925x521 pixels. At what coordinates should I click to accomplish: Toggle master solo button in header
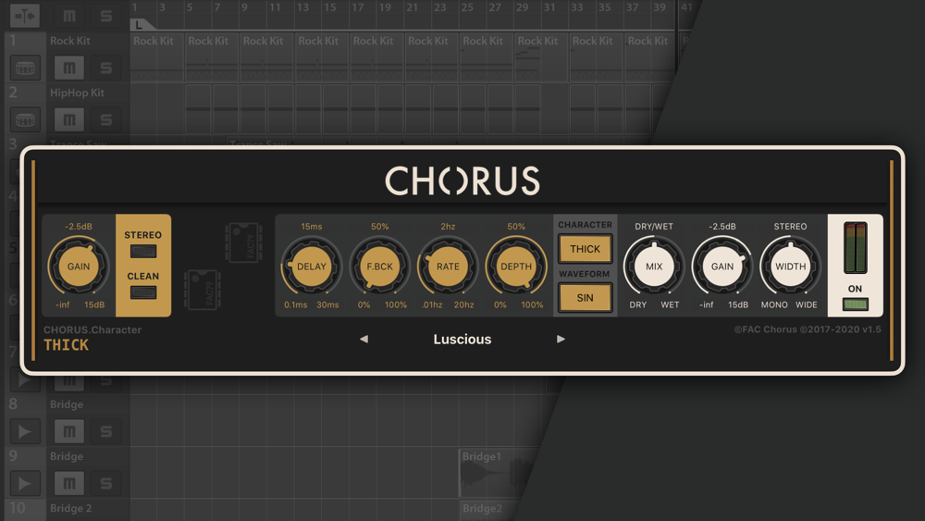(x=105, y=16)
